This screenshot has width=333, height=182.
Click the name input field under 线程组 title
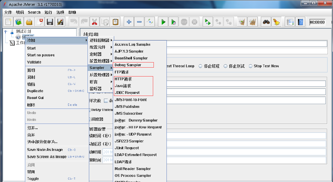click(247, 44)
